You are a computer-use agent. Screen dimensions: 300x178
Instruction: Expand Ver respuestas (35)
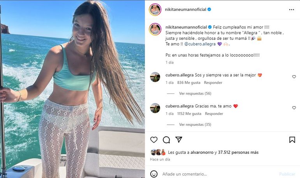tap(195, 125)
